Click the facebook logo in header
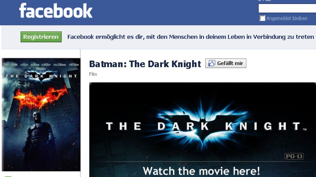Screen dimensions: 316x177 point(56,11)
